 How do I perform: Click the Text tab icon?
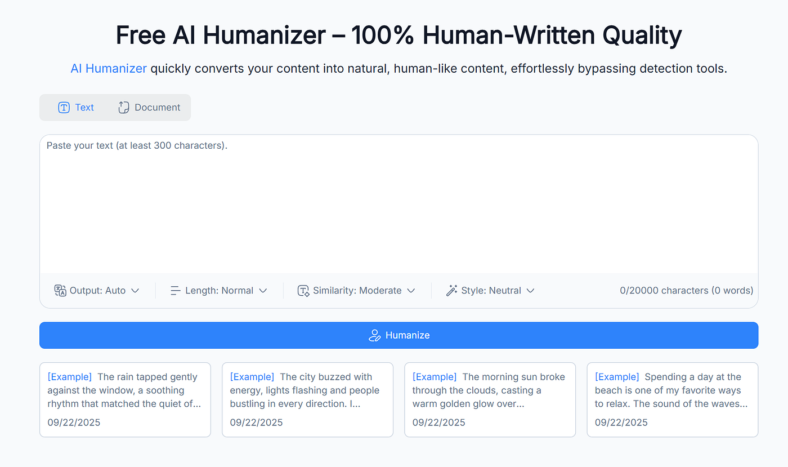64,108
